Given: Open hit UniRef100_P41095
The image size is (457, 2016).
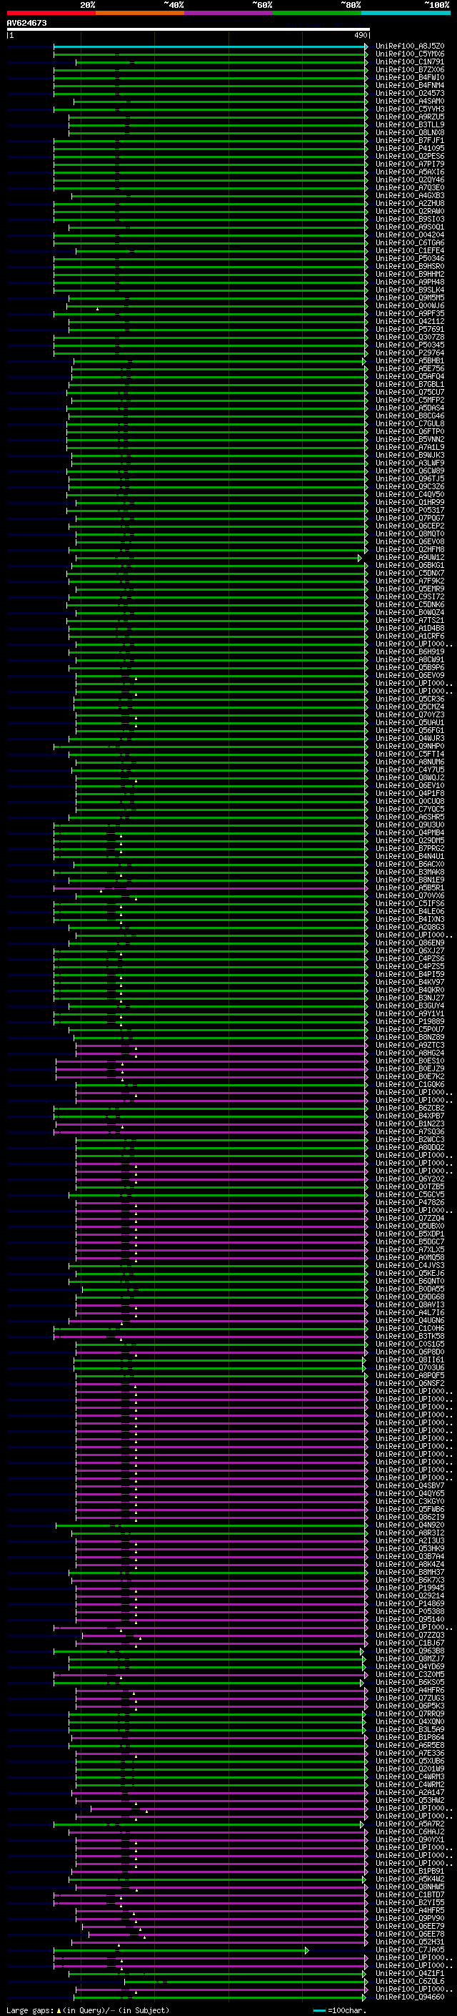Looking at the screenshot, I should click(410, 148).
